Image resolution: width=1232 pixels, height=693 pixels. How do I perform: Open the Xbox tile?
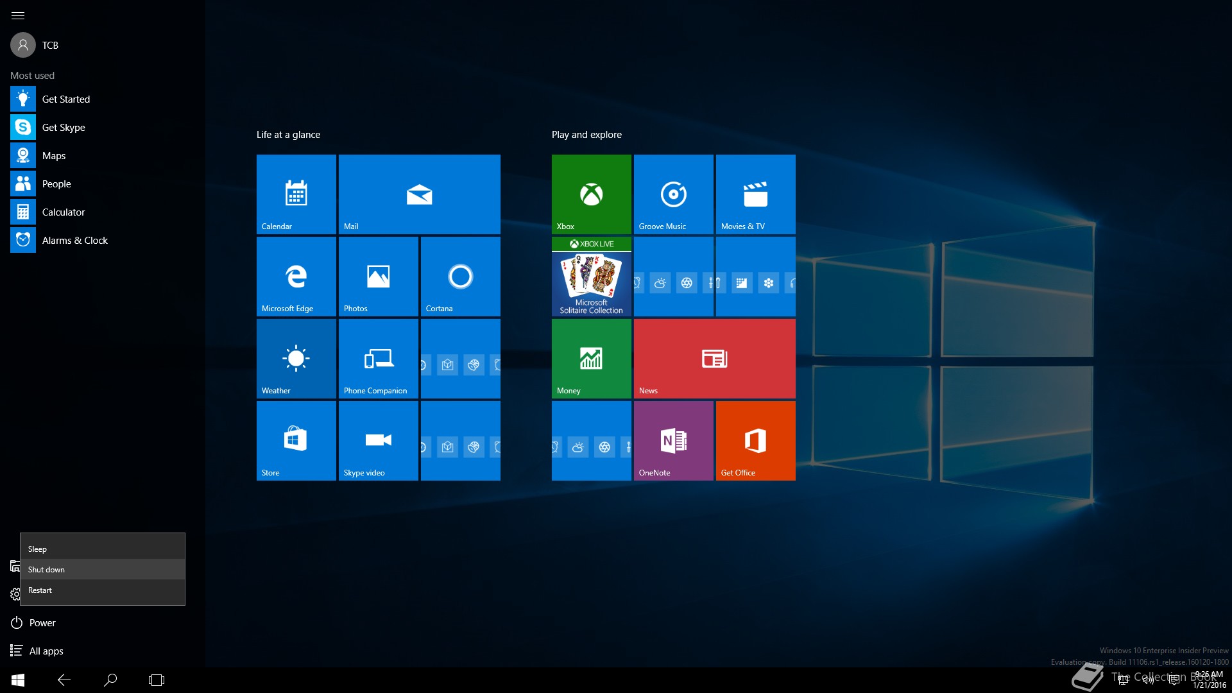click(591, 194)
